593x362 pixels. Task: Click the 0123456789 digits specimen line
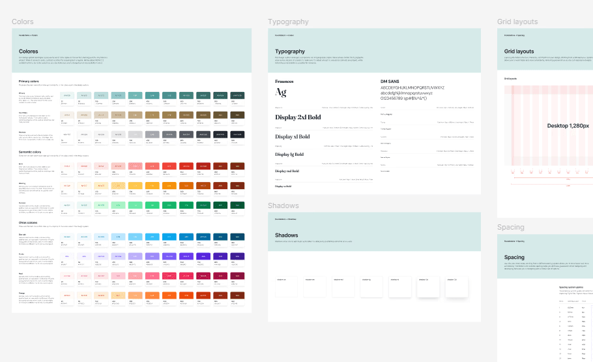point(403,98)
